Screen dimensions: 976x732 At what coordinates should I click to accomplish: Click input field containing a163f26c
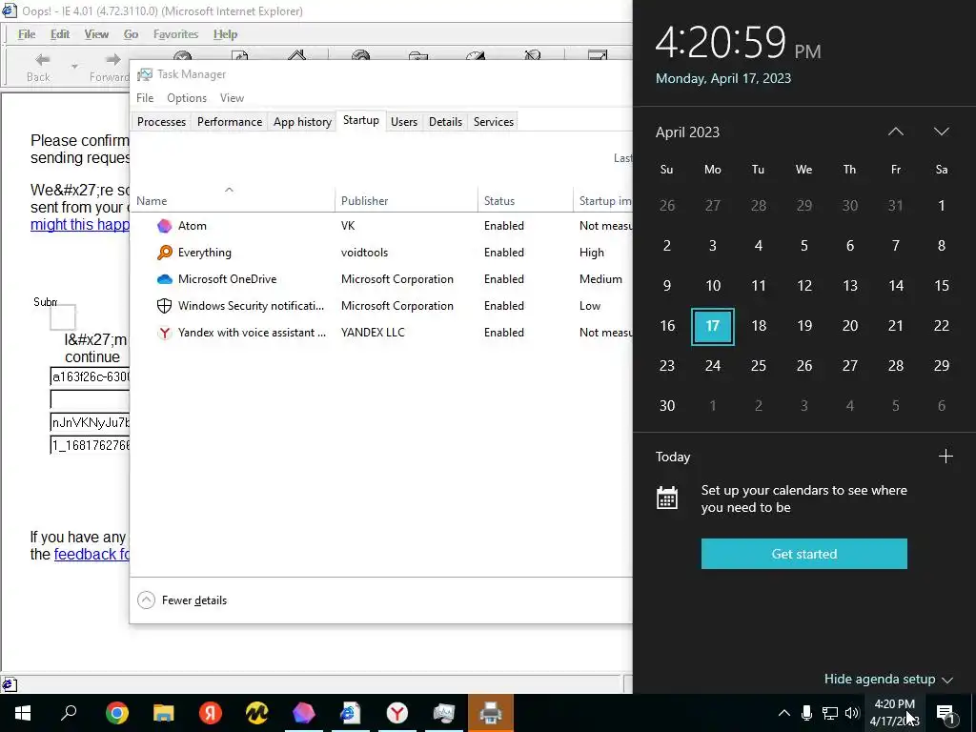coord(90,376)
